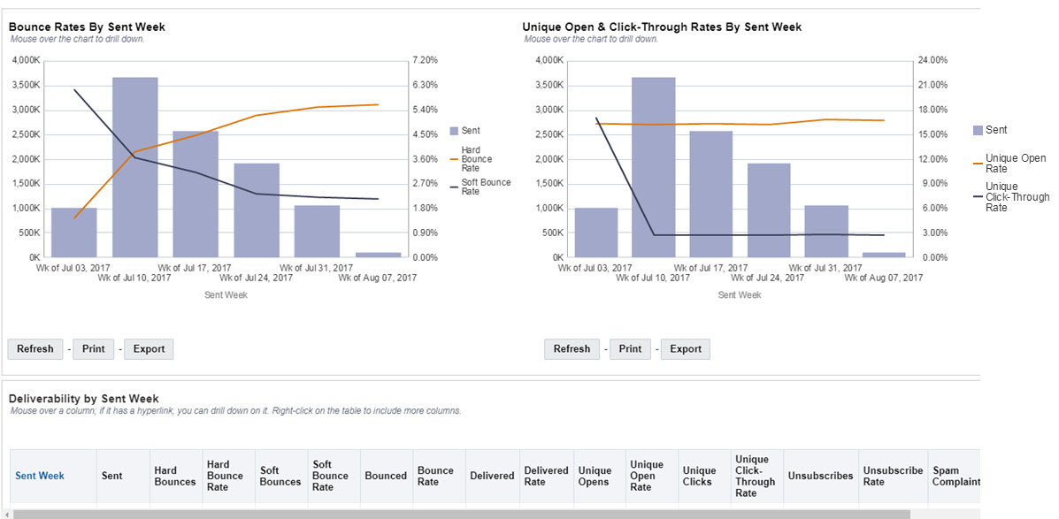The width and height of the screenshot is (1059, 519).
Task: Click the tallest Jul 10 bar in Bounce chart
Action: pos(134,168)
